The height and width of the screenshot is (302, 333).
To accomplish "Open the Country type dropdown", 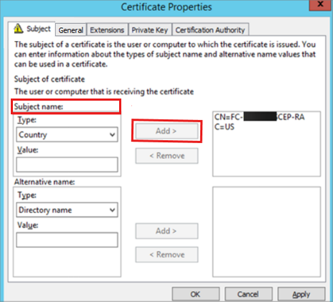I will click(x=67, y=134).
